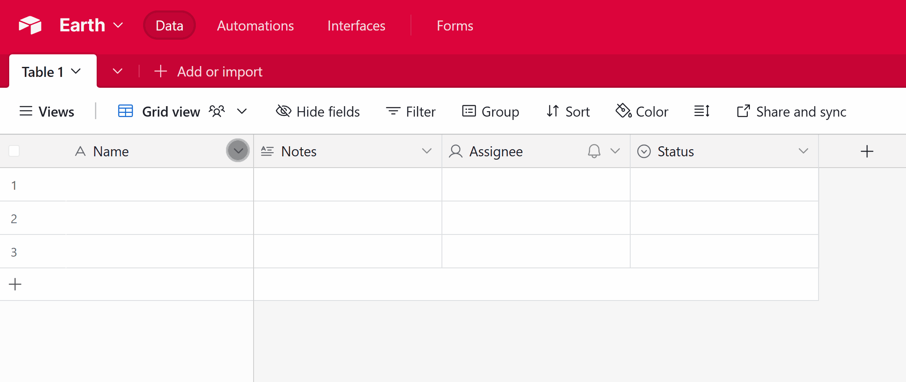Click the Name cell in row 1
906x382 pixels.
point(159,185)
